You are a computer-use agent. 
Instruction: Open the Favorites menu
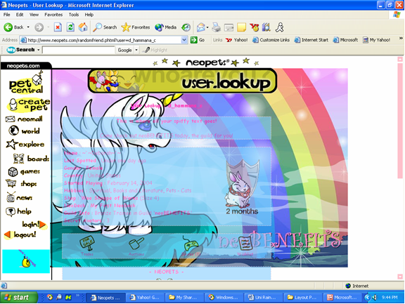[x=53, y=15]
